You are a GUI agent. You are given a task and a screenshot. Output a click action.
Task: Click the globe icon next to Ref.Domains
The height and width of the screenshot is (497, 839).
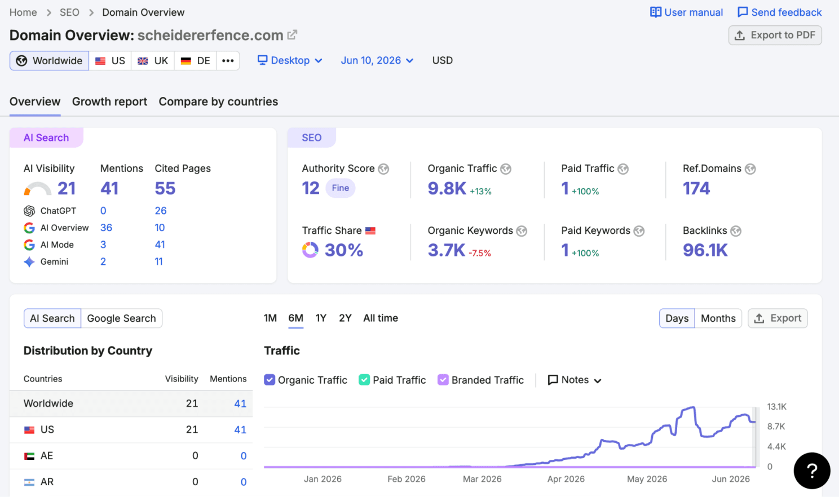(x=750, y=169)
